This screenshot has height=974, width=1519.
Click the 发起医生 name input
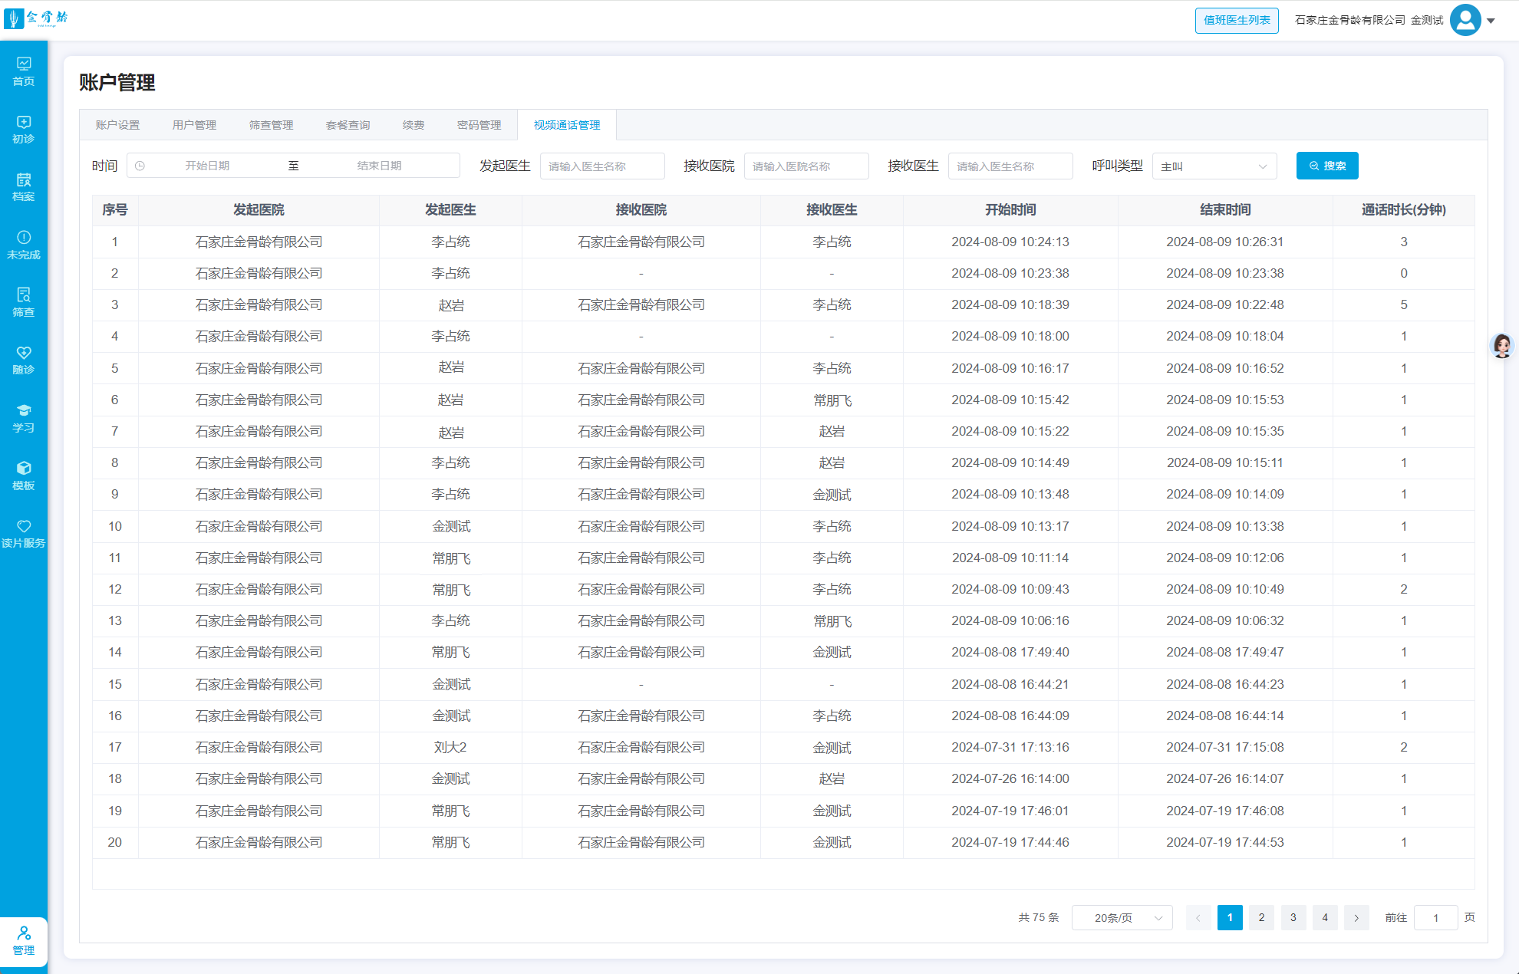pyautogui.click(x=602, y=166)
